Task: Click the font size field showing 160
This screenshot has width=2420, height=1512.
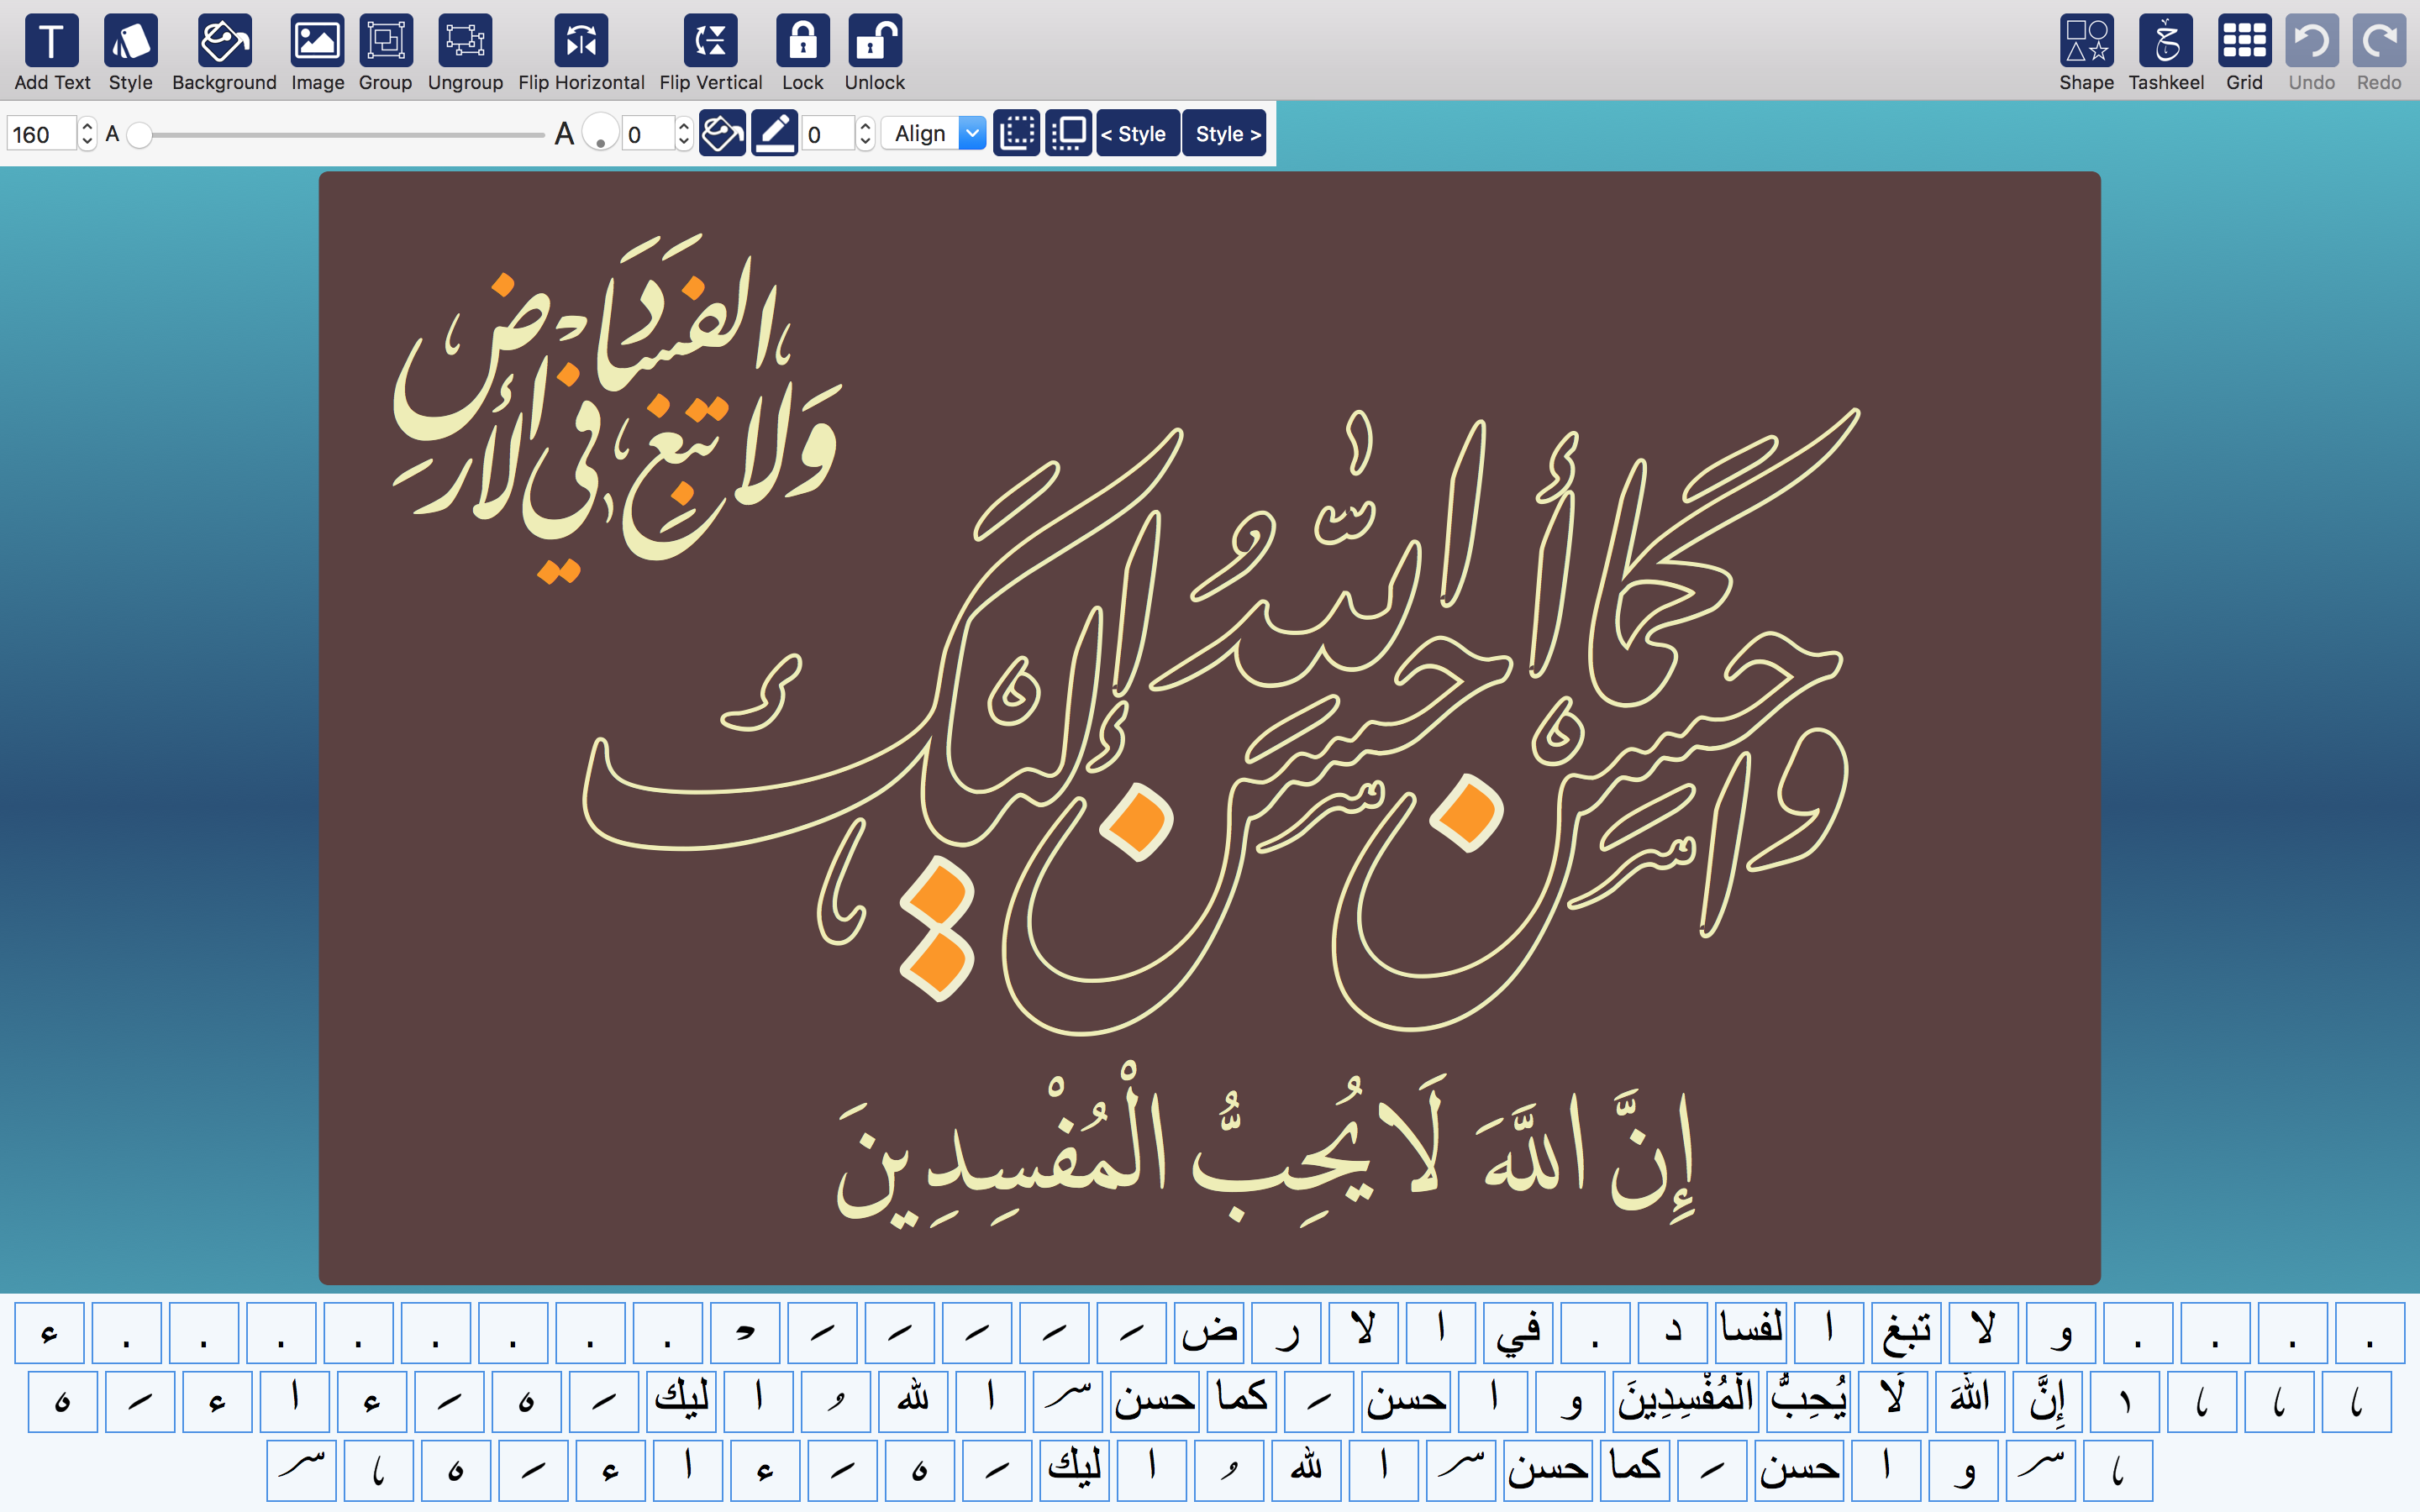Action: click(x=41, y=134)
